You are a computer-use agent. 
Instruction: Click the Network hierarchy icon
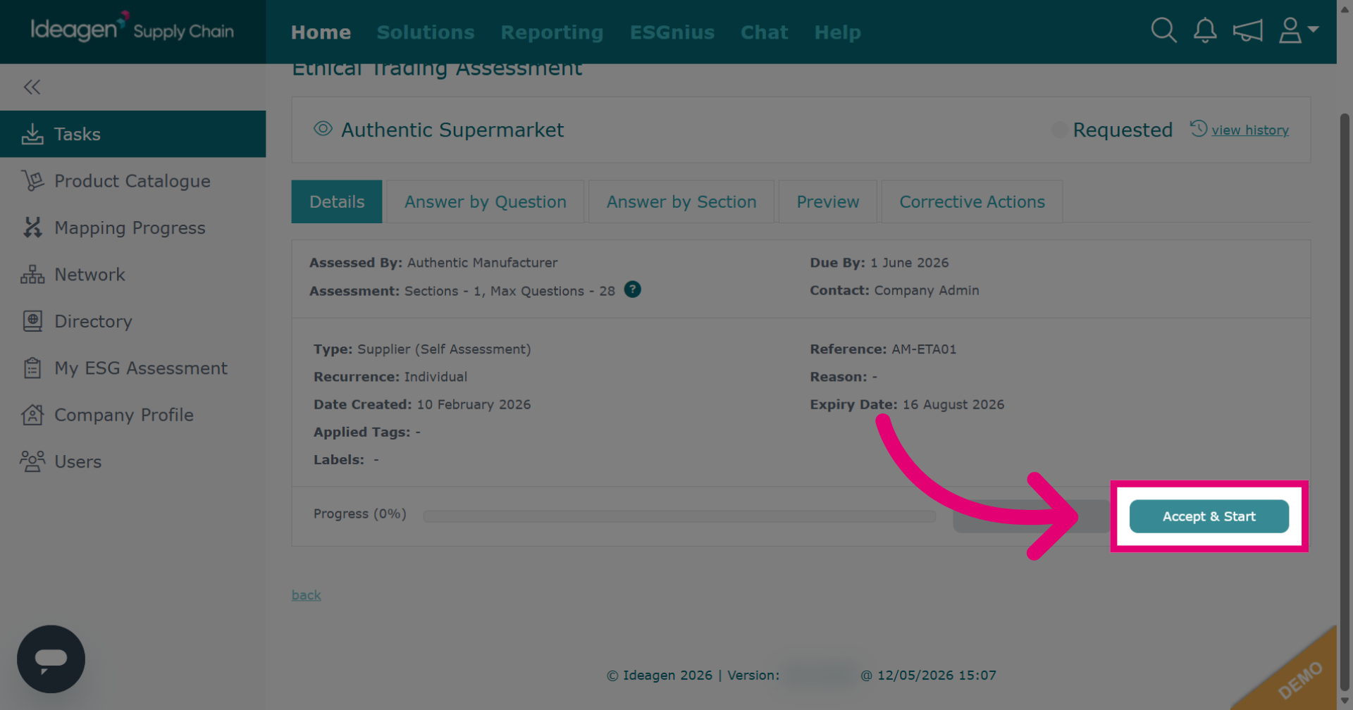coord(32,274)
